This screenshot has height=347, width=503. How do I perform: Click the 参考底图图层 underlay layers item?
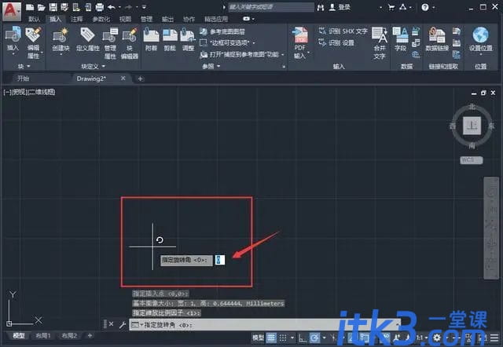click(x=222, y=31)
